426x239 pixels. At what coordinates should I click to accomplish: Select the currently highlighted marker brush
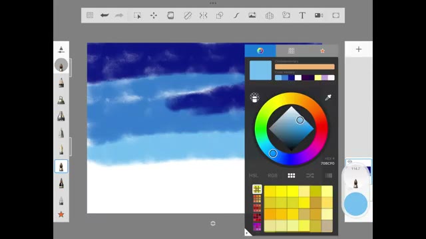point(61,167)
